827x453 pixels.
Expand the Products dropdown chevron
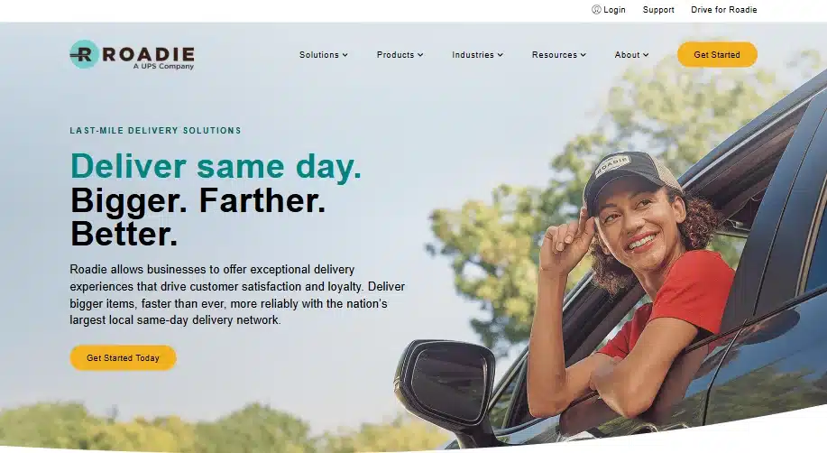420,55
